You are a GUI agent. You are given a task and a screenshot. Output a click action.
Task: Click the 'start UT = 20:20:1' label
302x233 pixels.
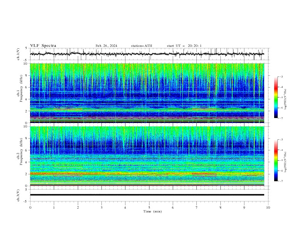coord(184,46)
